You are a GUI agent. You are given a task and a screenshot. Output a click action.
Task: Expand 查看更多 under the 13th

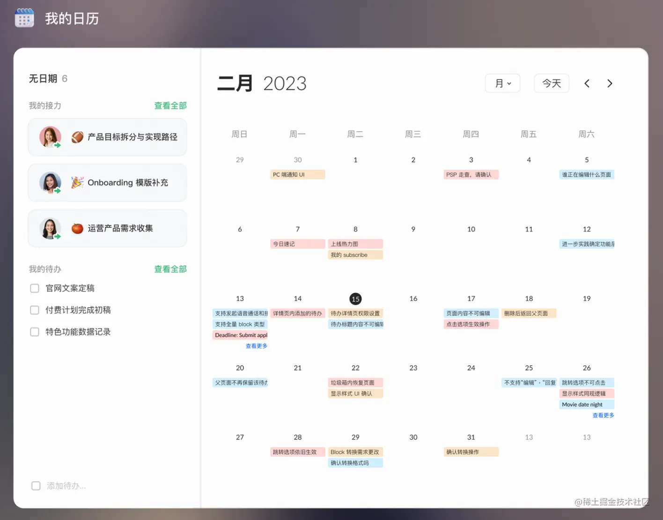click(x=257, y=346)
